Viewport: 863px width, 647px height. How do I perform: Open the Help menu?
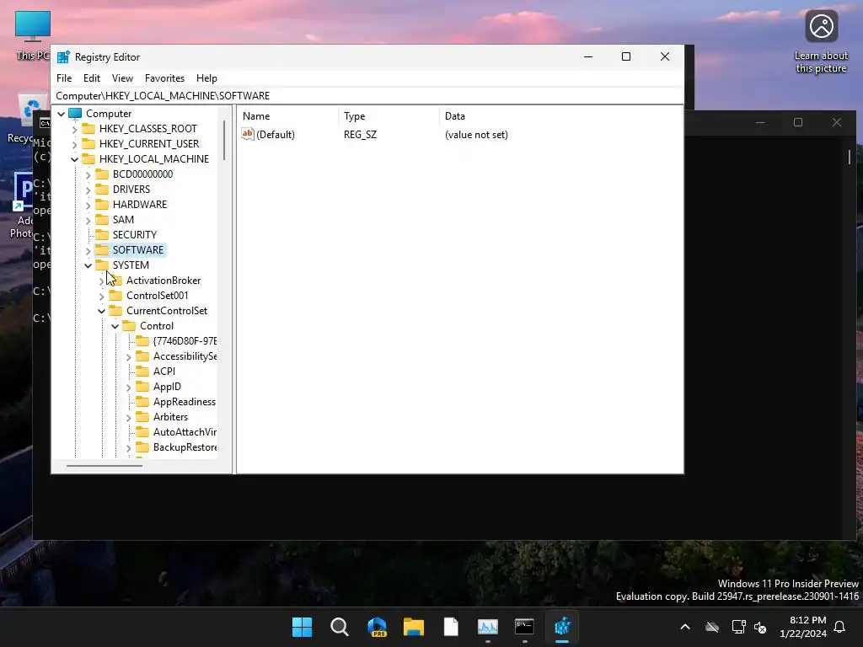(x=207, y=78)
